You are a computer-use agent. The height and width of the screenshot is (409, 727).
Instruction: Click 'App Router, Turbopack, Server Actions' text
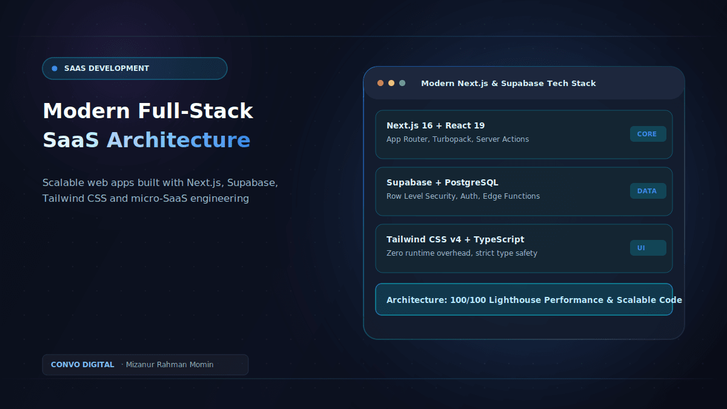tap(457, 139)
